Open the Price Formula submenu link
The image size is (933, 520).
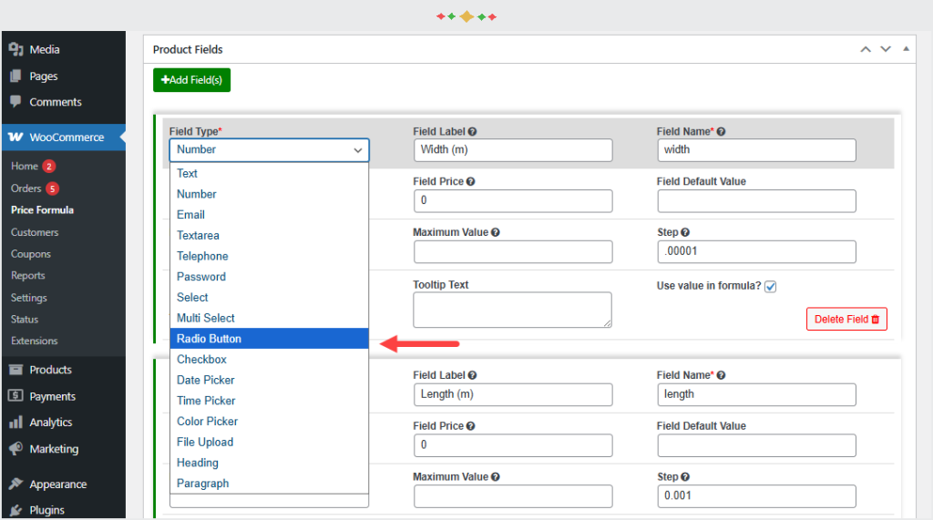point(42,210)
